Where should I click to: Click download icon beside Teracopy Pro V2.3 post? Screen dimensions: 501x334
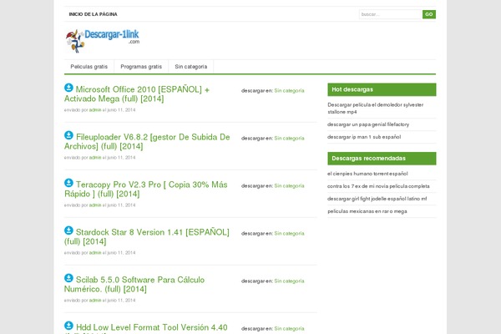pos(68,183)
